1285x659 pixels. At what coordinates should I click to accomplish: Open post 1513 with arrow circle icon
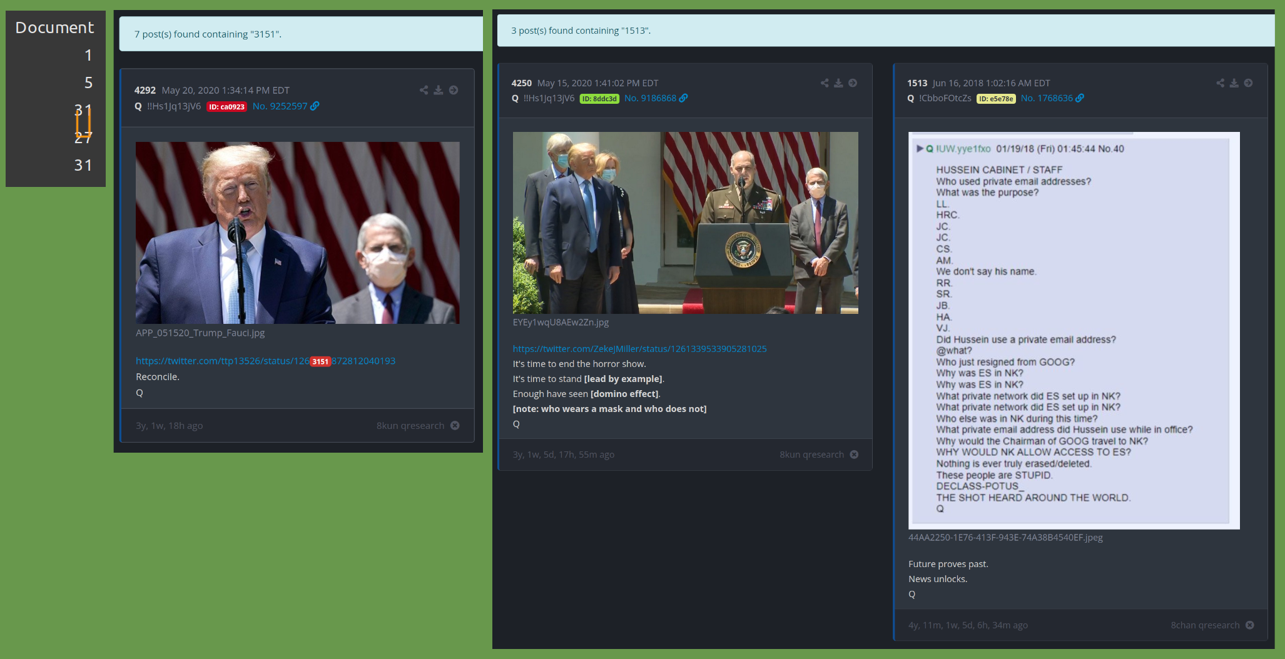point(1248,83)
